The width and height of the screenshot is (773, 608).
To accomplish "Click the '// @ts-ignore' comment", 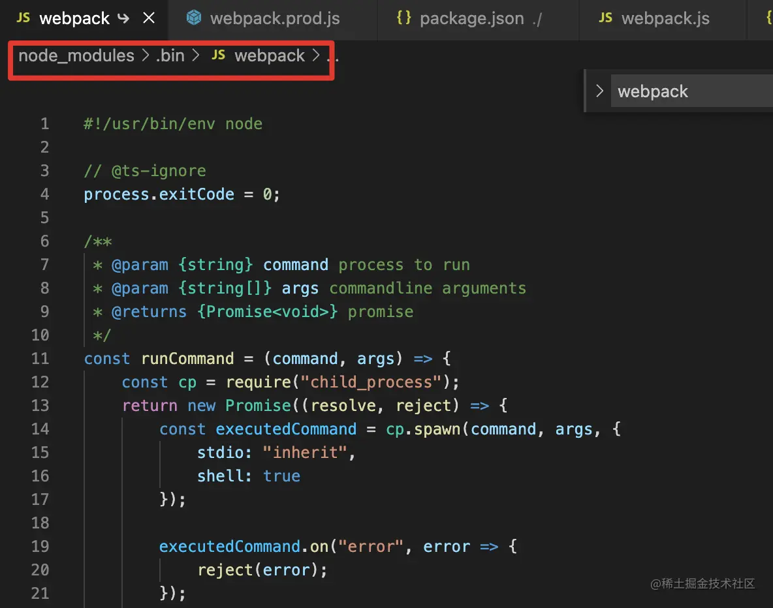I will (145, 171).
